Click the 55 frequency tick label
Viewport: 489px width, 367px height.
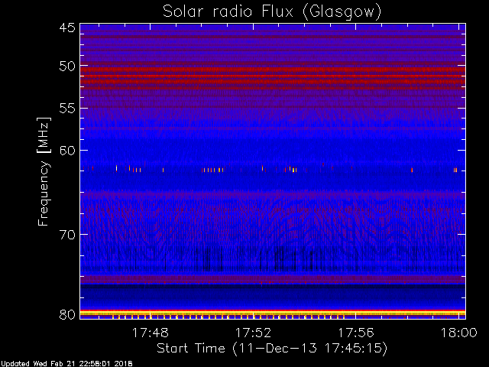pyautogui.click(x=67, y=109)
